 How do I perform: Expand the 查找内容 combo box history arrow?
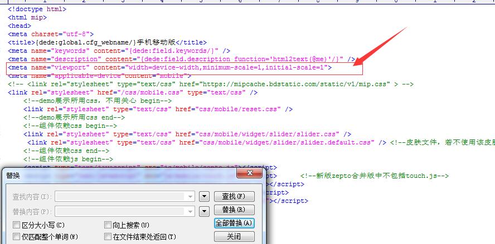(191, 196)
